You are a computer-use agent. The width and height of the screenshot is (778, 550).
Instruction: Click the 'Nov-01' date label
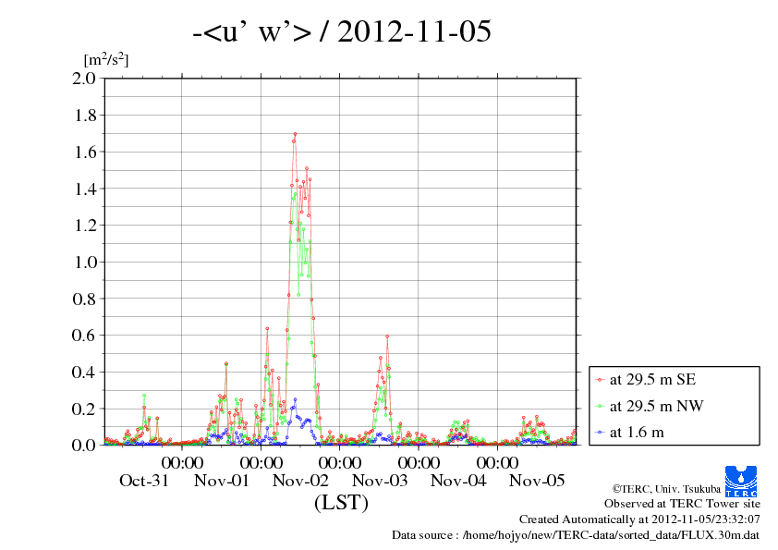[x=221, y=481]
